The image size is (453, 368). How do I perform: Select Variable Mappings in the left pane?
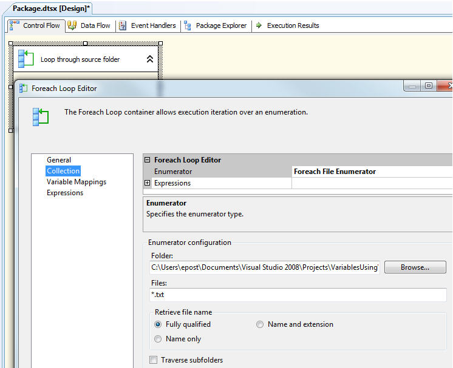77,182
